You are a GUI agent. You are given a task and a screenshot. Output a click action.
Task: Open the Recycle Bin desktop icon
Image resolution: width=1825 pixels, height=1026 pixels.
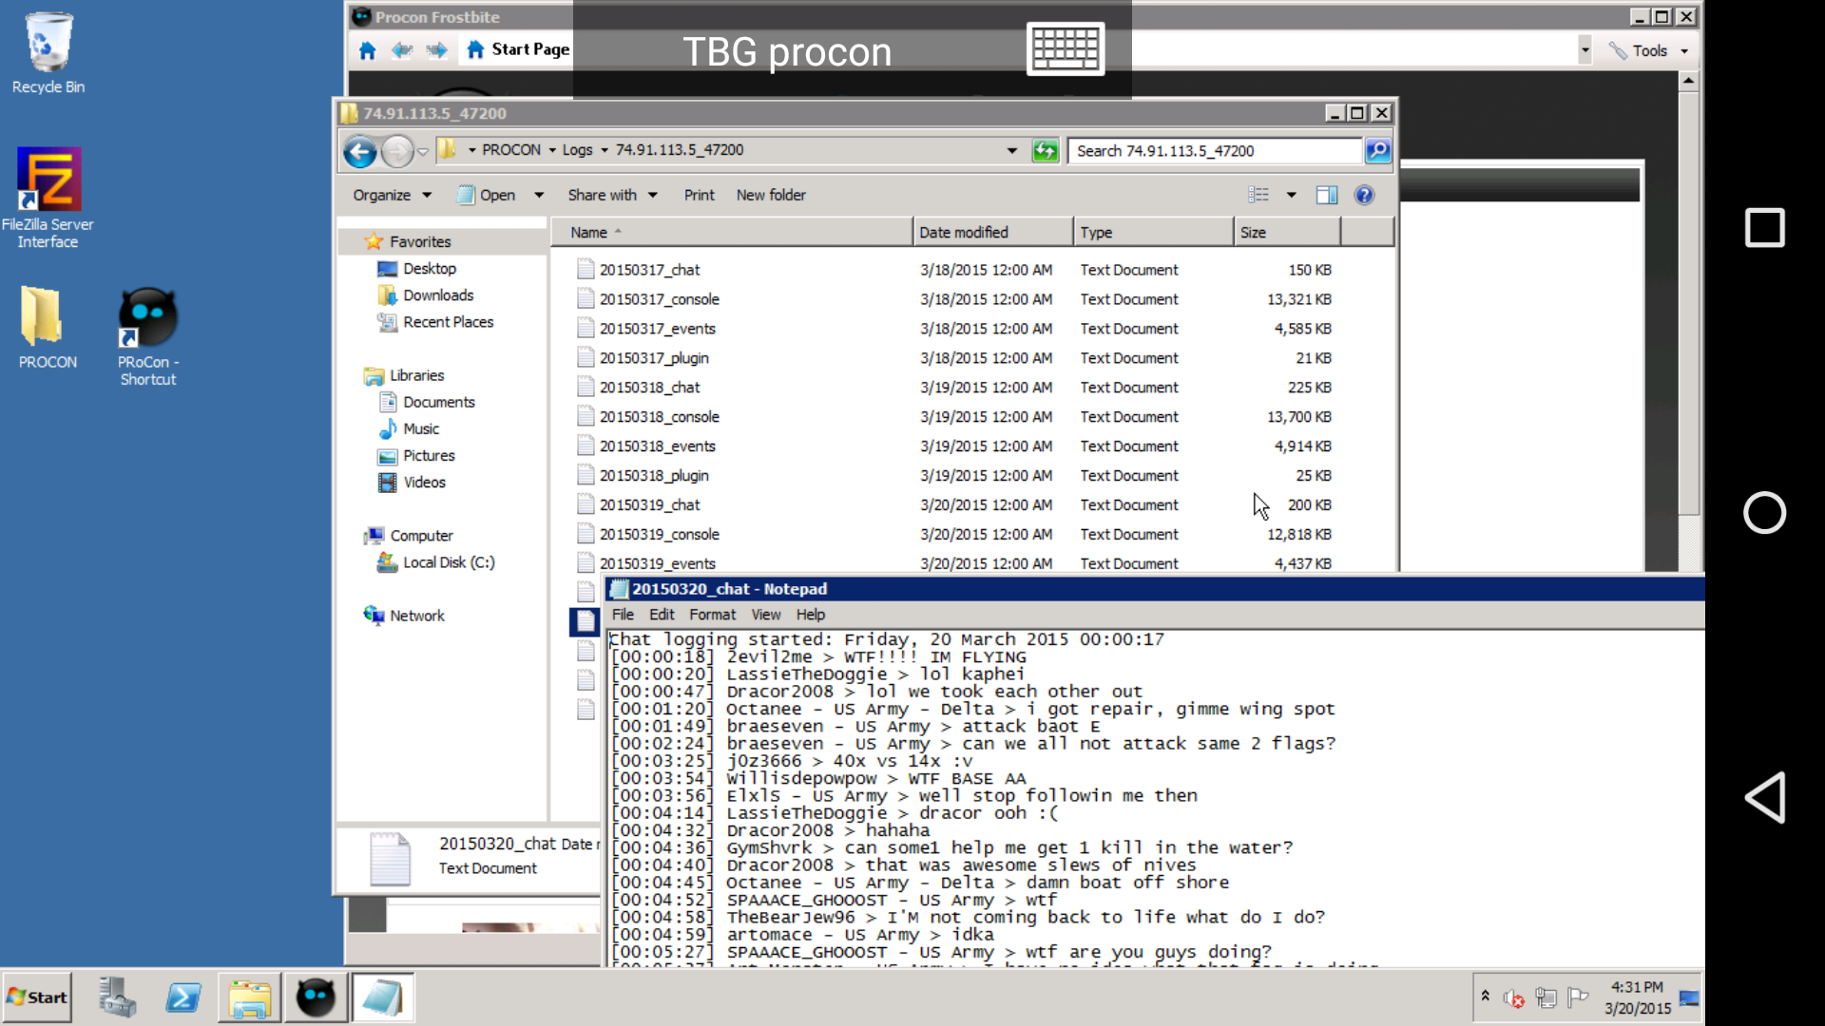(48, 54)
